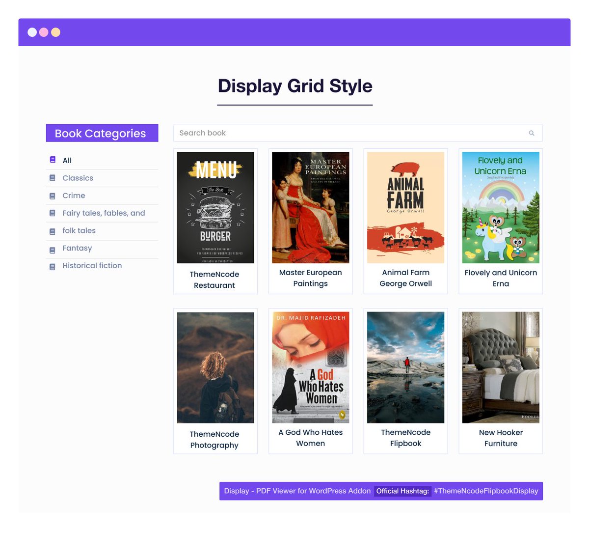
Task: Click the New Hooker Furniture title link
Action: (501, 438)
